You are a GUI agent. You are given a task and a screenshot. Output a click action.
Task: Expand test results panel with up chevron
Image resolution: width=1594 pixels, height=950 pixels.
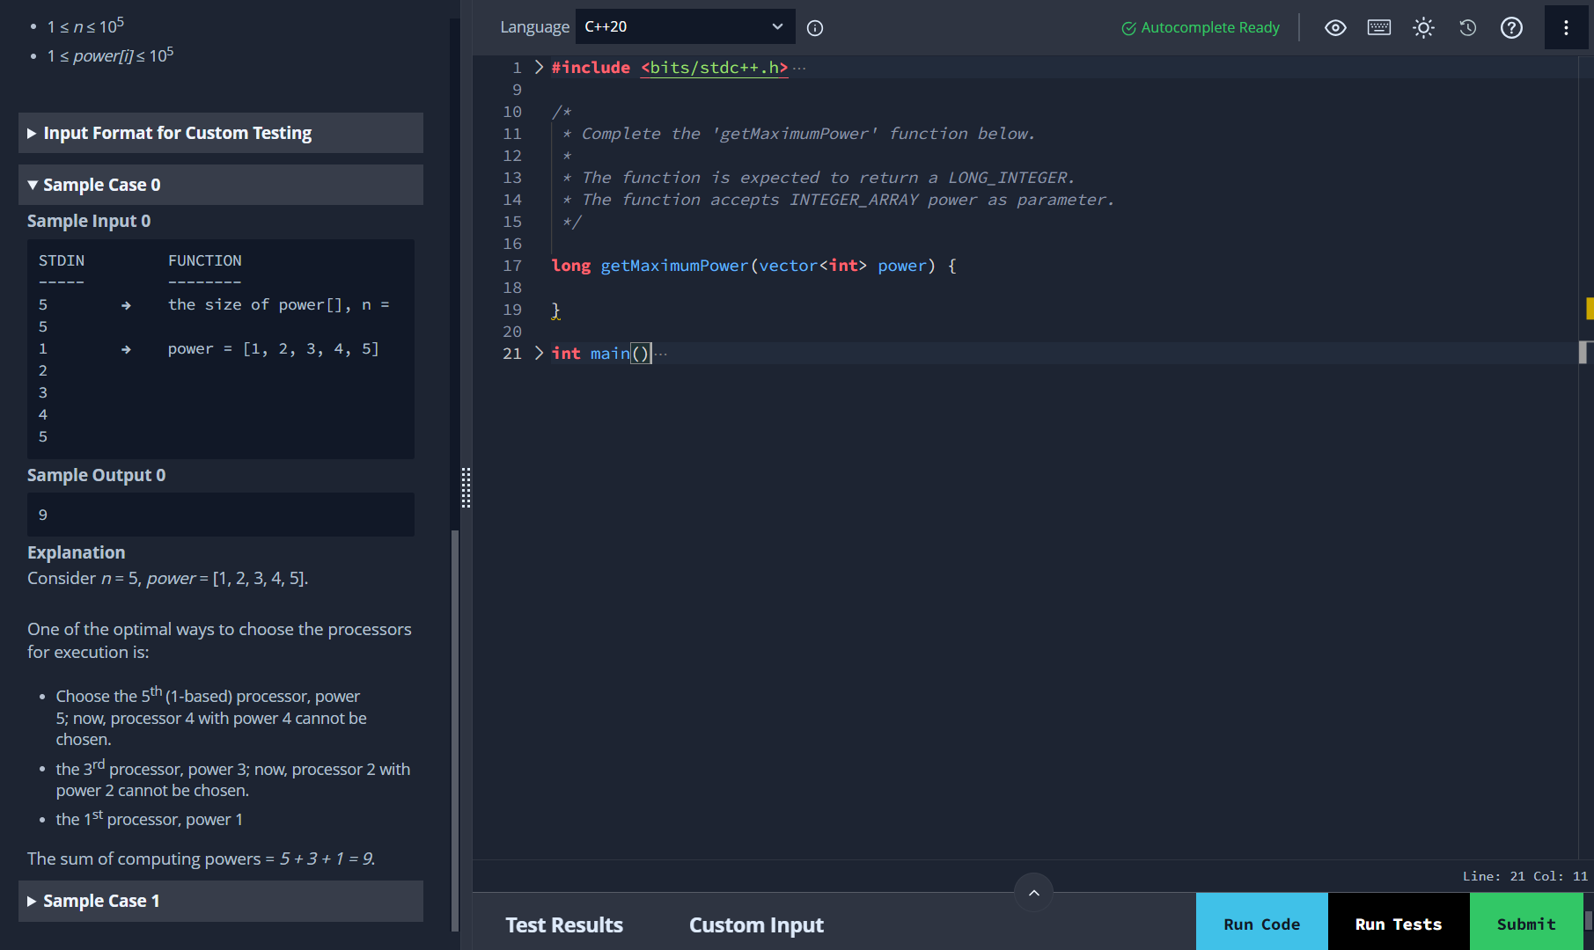tap(1034, 893)
